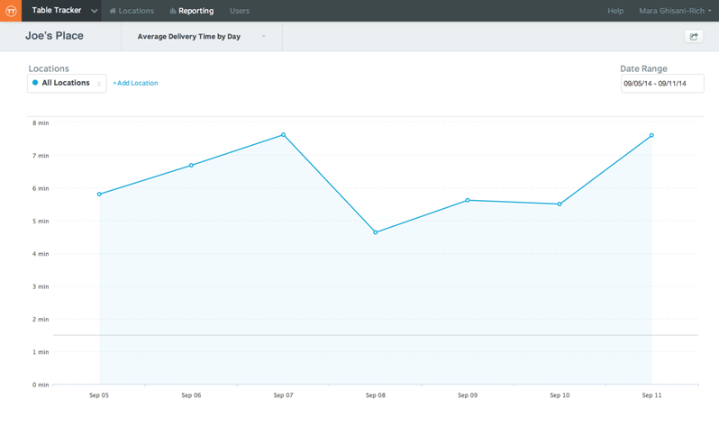
Task: Click the 8 min axis label
Action: 41,122
